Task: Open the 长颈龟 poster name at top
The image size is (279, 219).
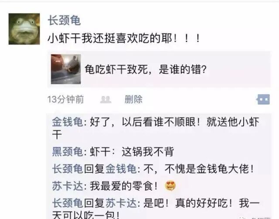Action: pos(64,21)
